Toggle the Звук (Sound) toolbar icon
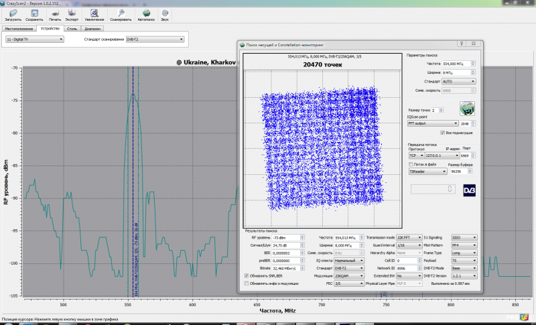 coord(165,13)
